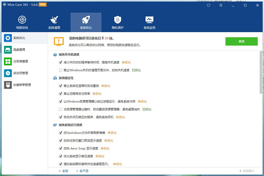Image resolution: width=264 pixels, height=176 pixels.
Task: Click the vertical scrollbar thumb
Action: coord(261,73)
